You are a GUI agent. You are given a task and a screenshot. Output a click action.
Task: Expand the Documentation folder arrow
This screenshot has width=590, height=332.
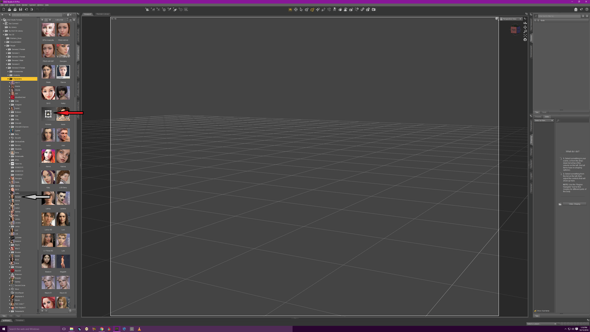5,42
